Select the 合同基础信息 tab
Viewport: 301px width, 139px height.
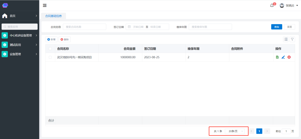(x=53, y=16)
